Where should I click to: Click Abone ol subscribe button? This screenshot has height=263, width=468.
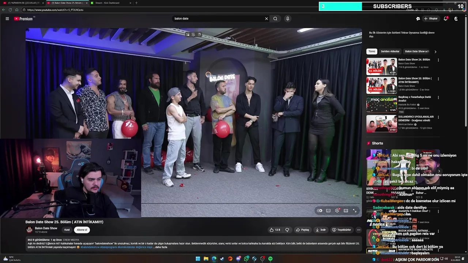click(82, 230)
